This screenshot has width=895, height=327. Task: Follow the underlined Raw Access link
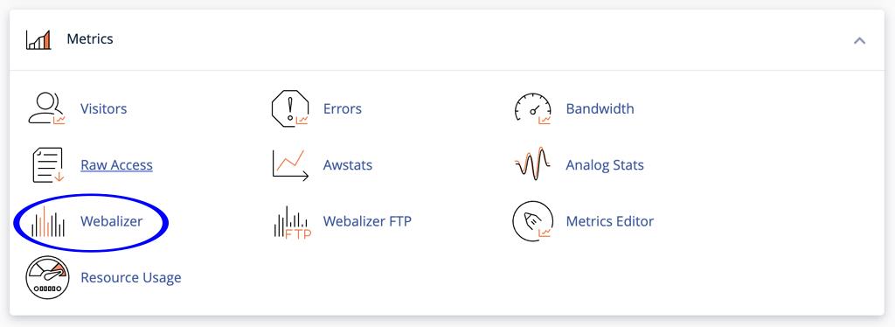tap(116, 165)
